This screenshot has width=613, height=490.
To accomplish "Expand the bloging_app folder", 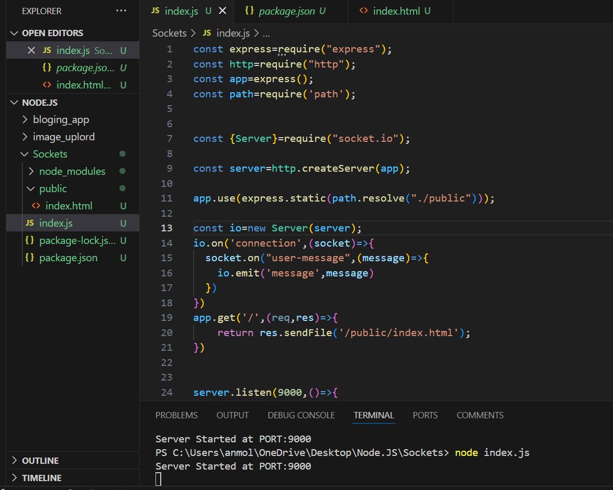I will tap(73, 119).
